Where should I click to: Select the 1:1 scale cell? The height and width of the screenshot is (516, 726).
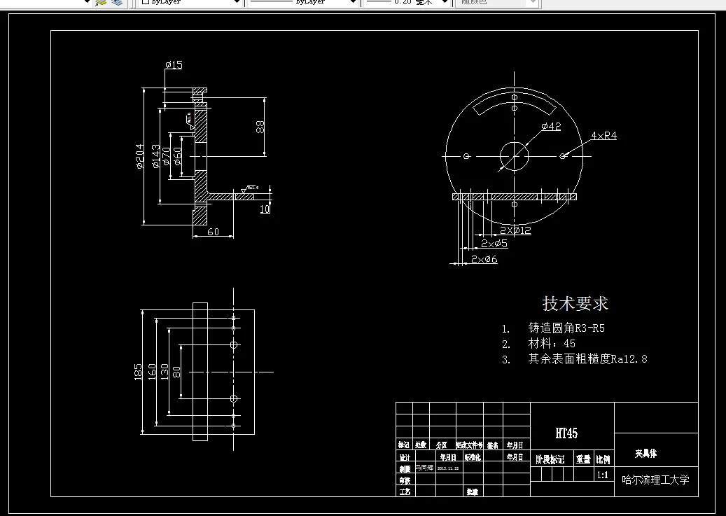[602, 474]
